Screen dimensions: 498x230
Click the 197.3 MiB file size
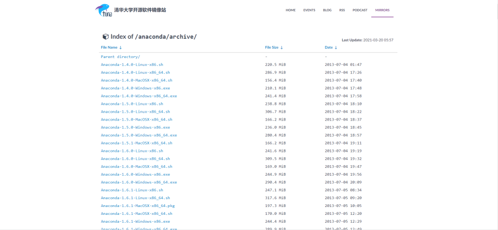click(275, 206)
